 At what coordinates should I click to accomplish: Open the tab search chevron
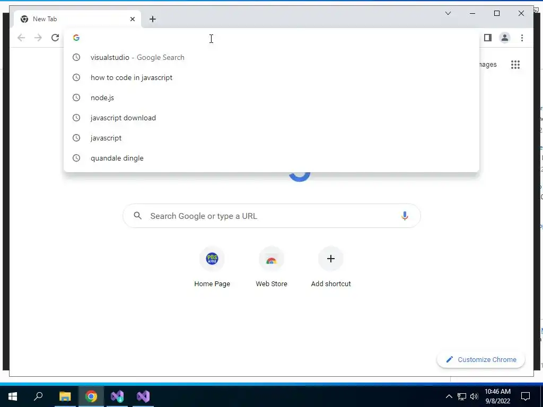pyautogui.click(x=448, y=13)
